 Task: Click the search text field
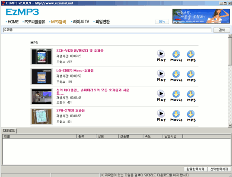coord(107,30)
